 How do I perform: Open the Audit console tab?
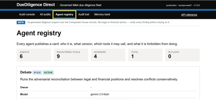click(27, 14)
